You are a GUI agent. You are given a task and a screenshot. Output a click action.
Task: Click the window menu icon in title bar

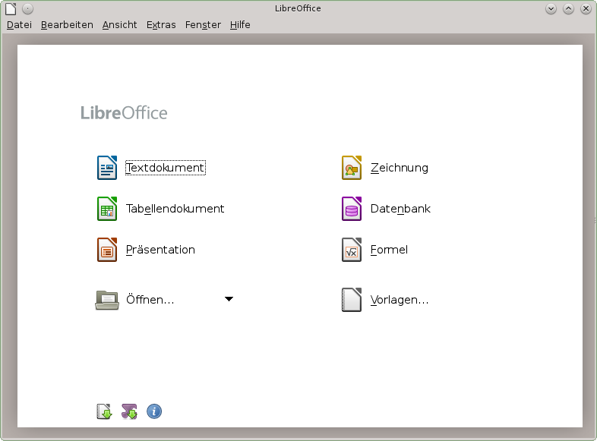click(11, 9)
